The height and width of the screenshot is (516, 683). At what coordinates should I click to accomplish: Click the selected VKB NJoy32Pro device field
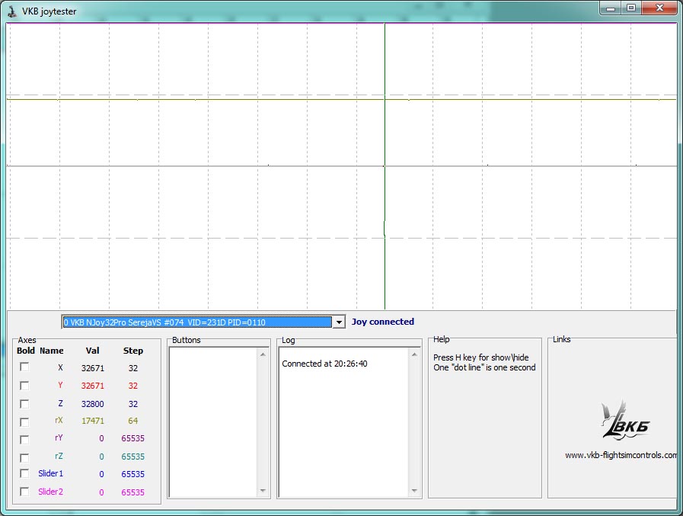click(x=196, y=322)
